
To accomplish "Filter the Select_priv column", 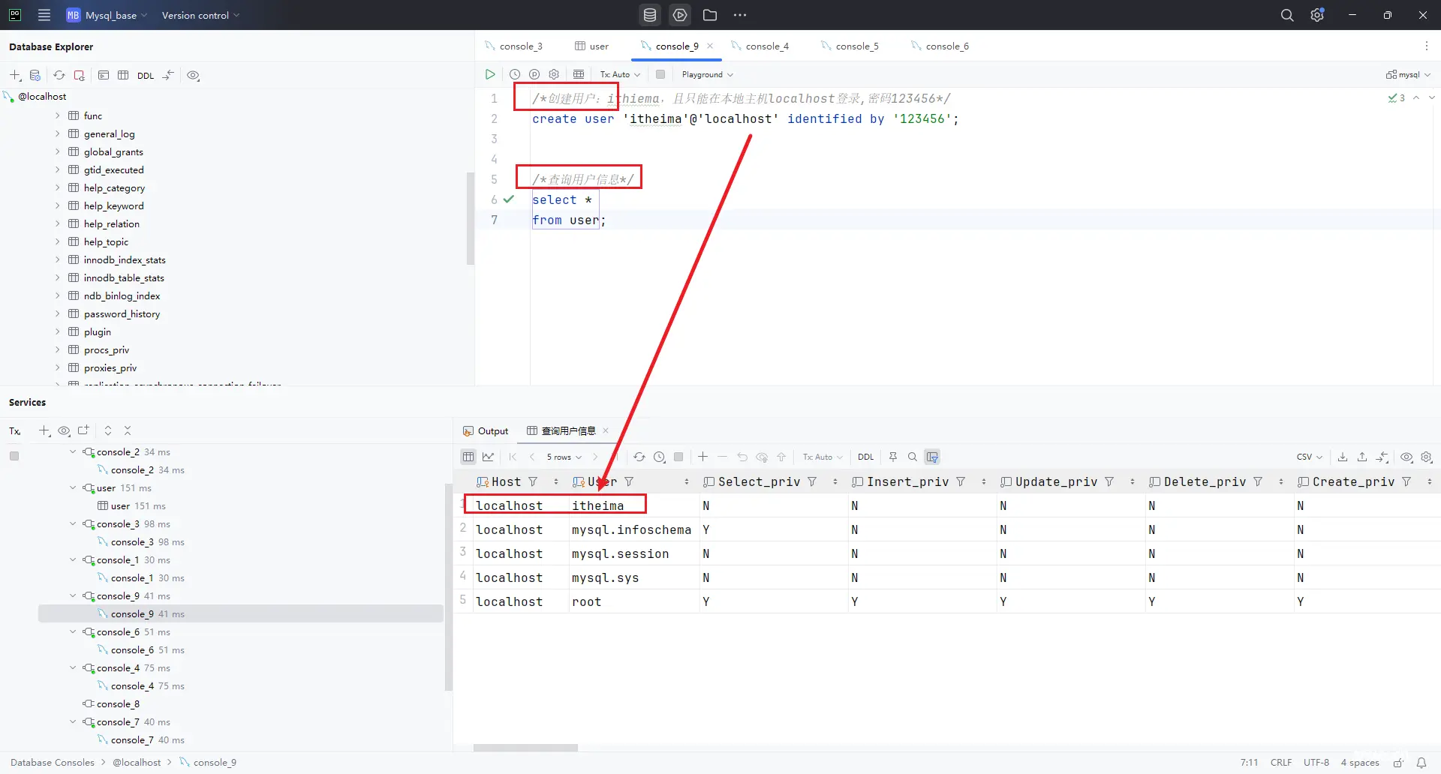I will [812, 481].
